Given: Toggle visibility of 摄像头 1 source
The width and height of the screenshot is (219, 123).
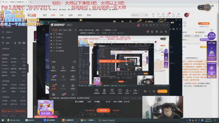Looking at the screenshot, I should point(51,34).
